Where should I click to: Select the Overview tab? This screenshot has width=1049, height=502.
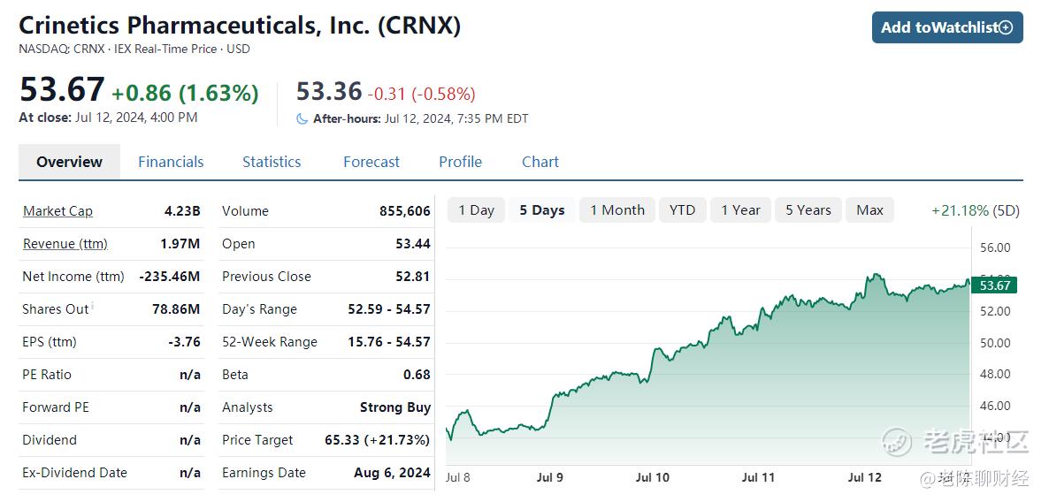[x=70, y=162]
